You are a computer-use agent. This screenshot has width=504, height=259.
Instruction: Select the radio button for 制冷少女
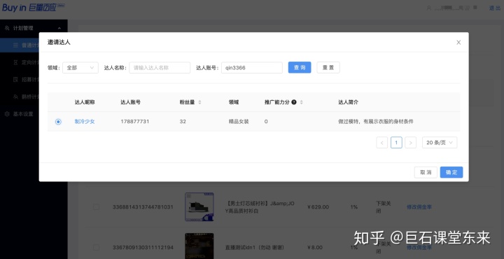point(58,122)
